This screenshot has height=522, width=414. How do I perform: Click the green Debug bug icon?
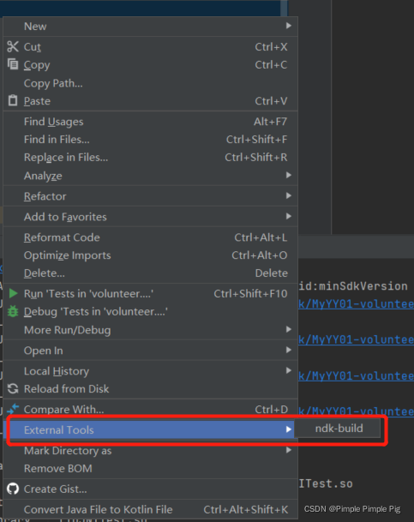[13, 311]
